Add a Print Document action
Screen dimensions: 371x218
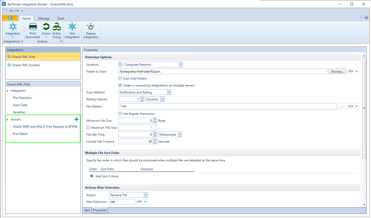point(33,31)
